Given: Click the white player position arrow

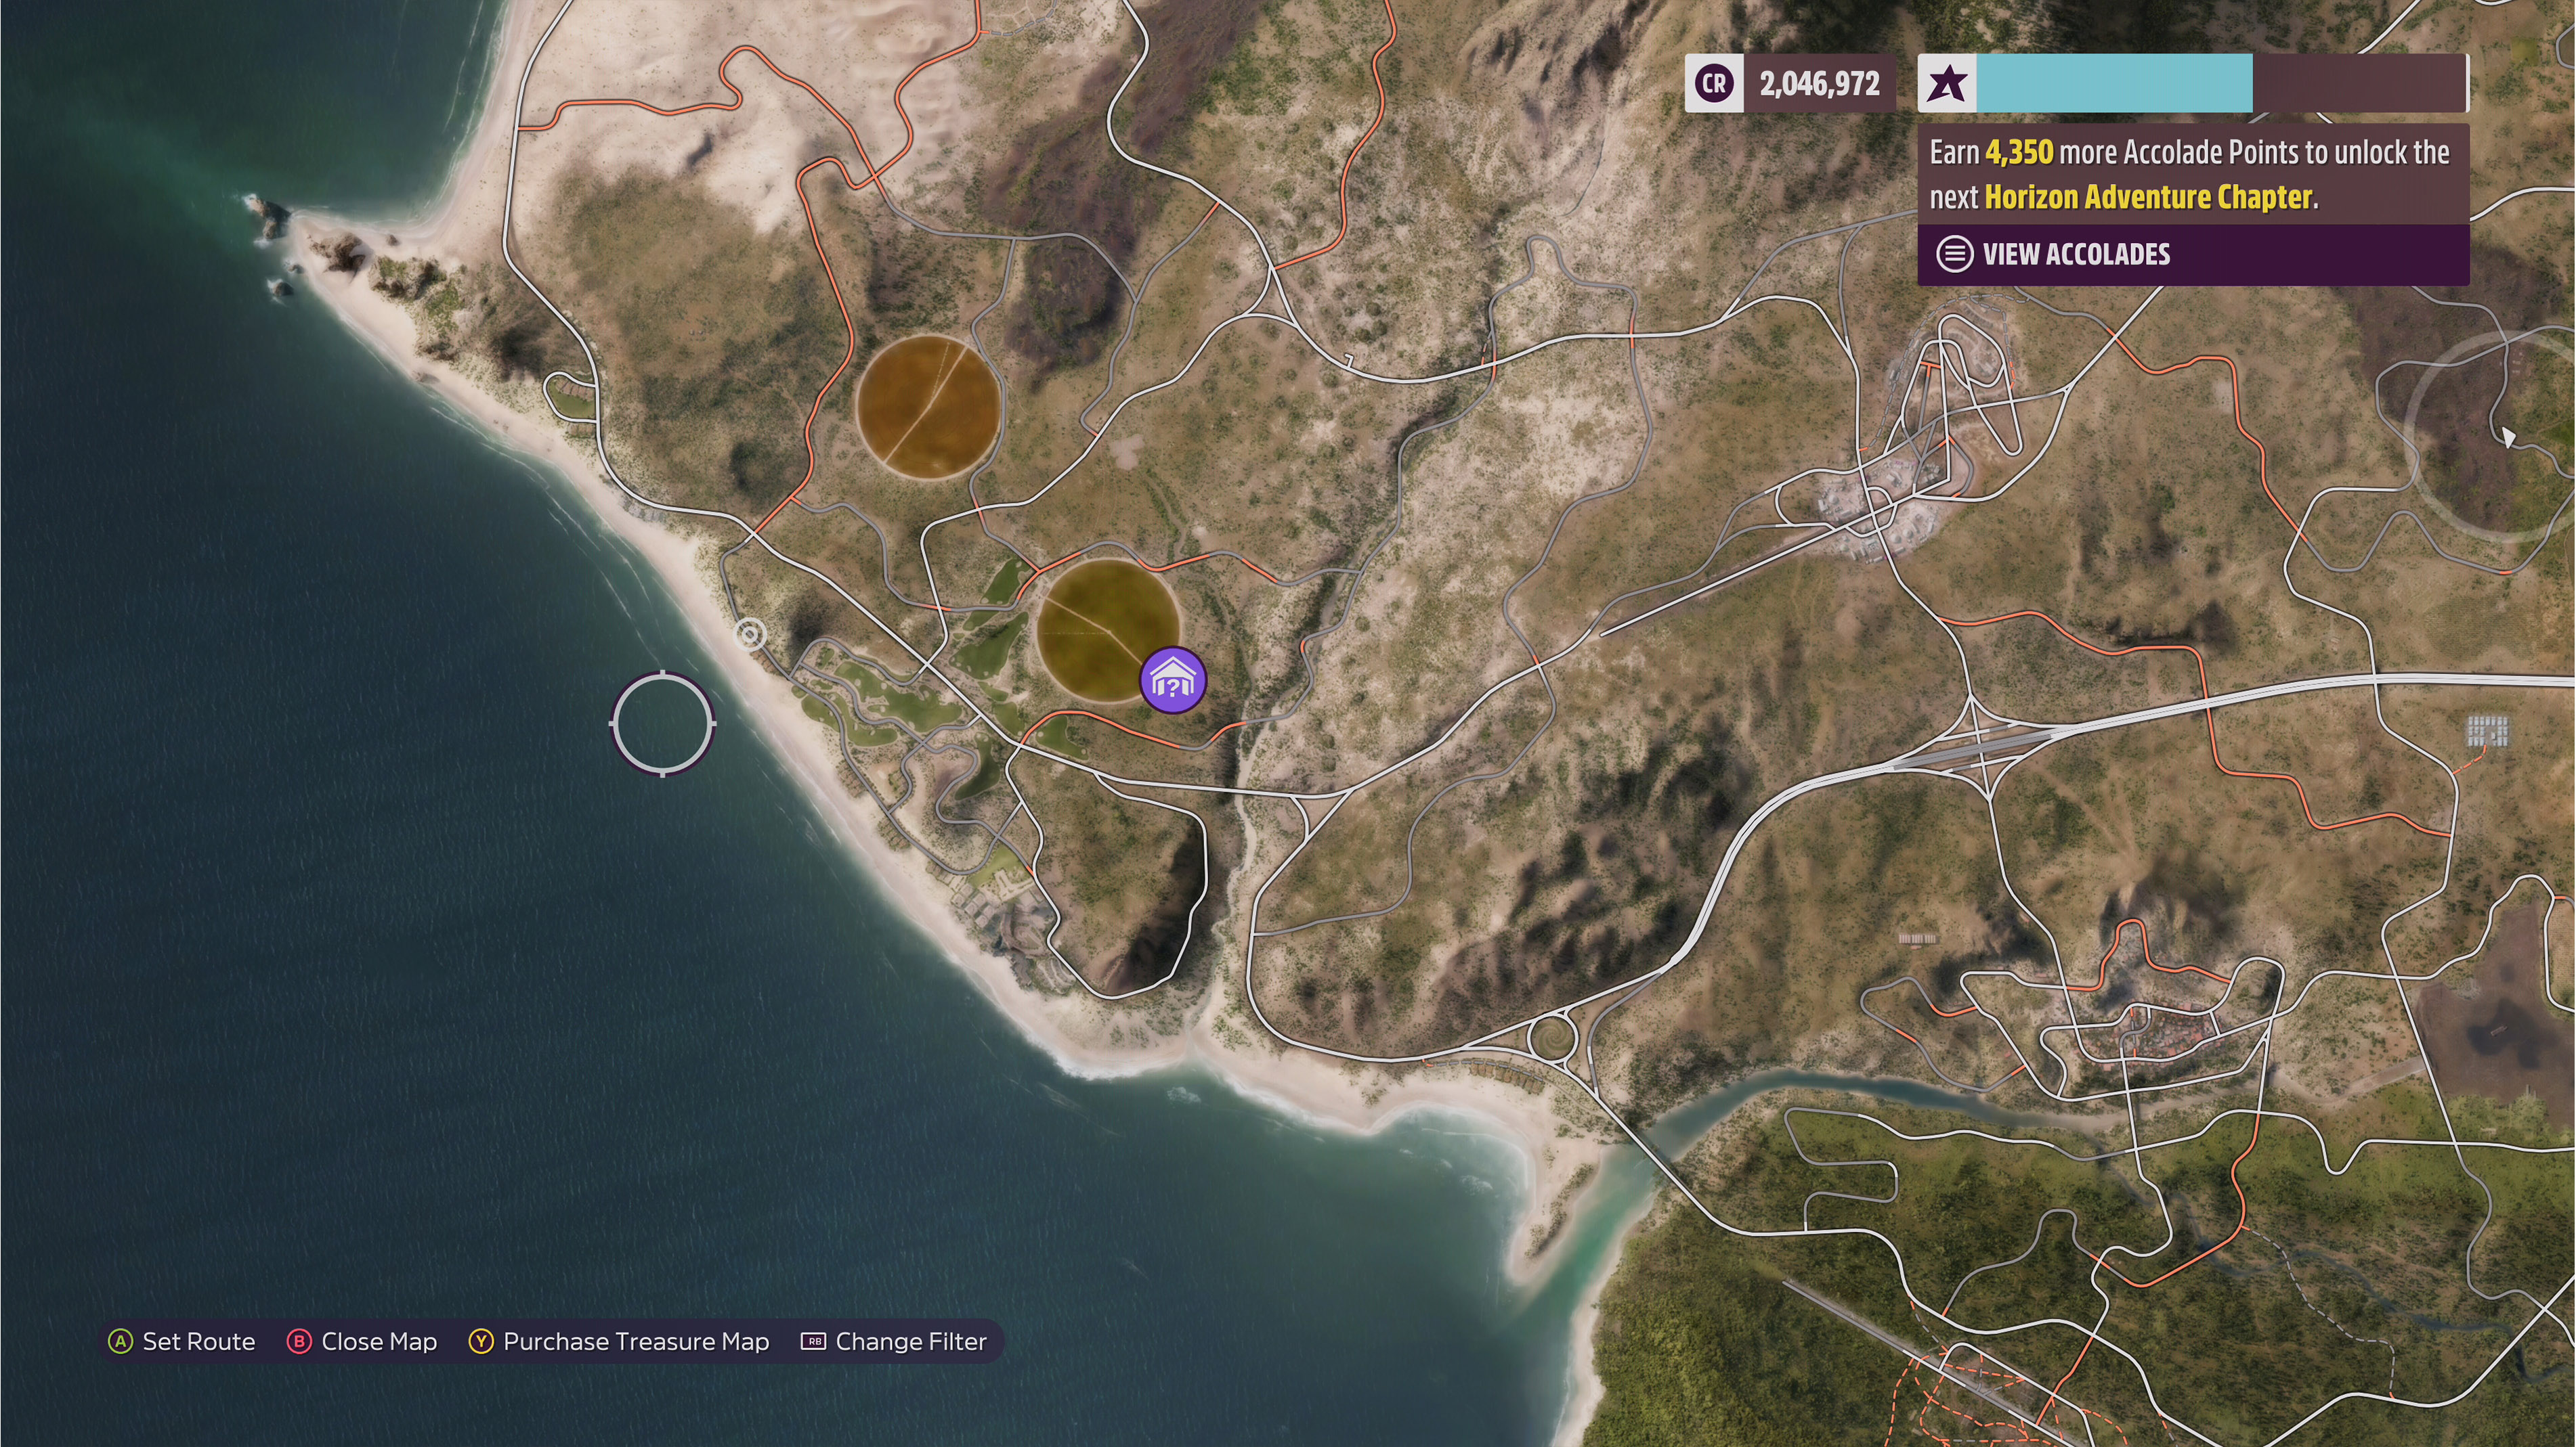Looking at the screenshot, I should coord(2508,437).
